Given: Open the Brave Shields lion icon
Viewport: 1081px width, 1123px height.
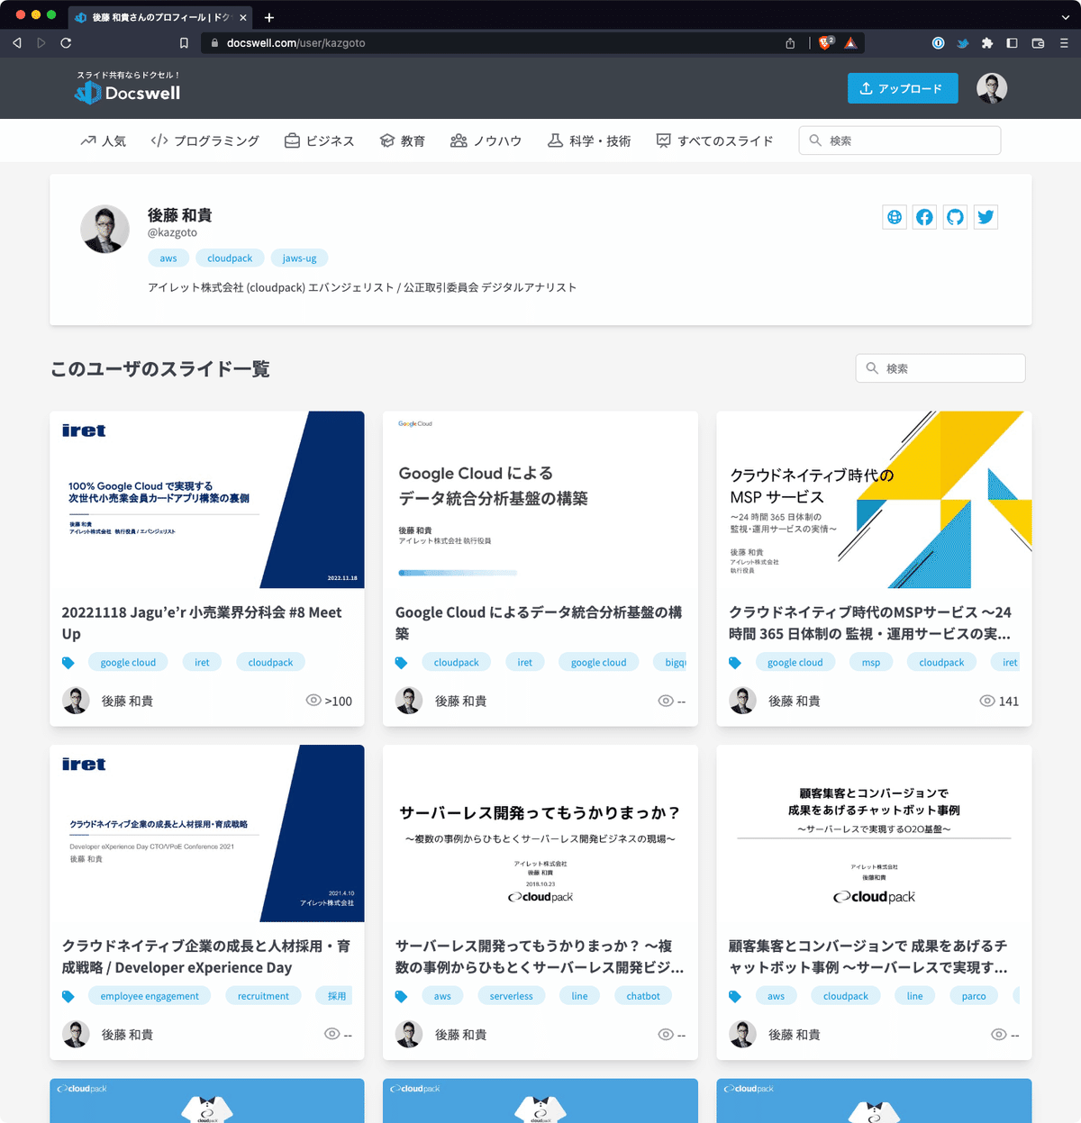Looking at the screenshot, I should (x=826, y=42).
